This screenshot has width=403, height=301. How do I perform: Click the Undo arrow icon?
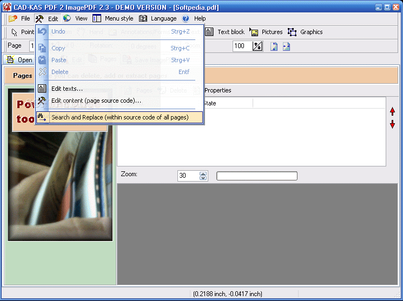pyautogui.click(x=42, y=31)
